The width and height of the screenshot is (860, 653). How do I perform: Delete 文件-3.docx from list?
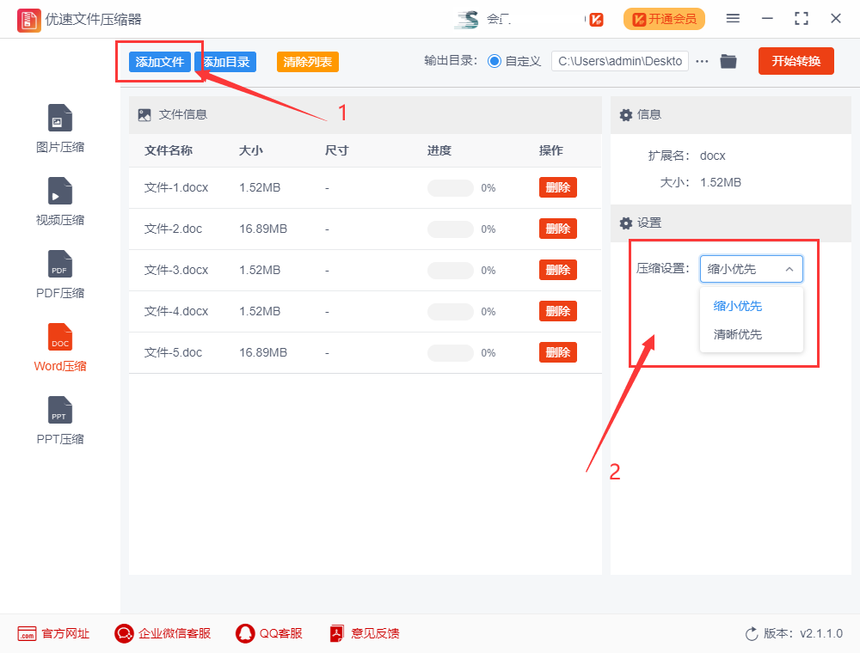558,270
